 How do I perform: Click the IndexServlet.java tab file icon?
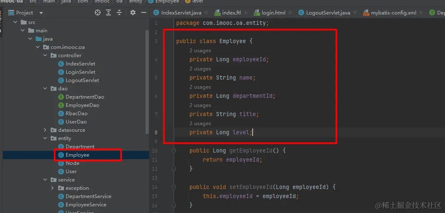coord(156,13)
